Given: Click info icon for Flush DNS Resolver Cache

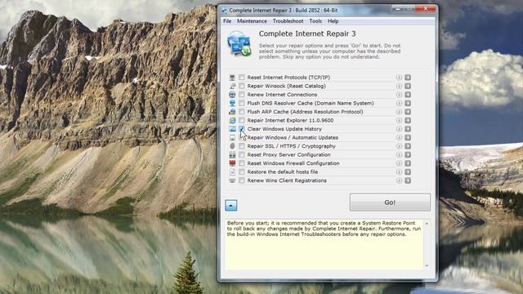Looking at the screenshot, I should click(x=399, y=104).
